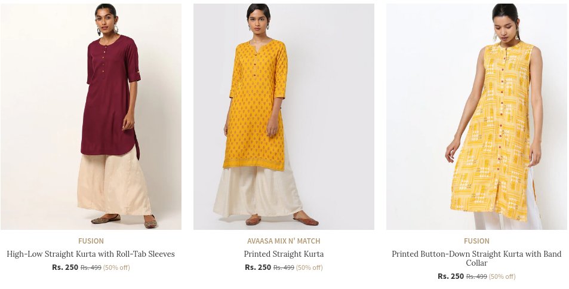Click the 50% off label for Button-Down Kurta
This screenshot has height=289, width=569.
click(x=502, y=276)
